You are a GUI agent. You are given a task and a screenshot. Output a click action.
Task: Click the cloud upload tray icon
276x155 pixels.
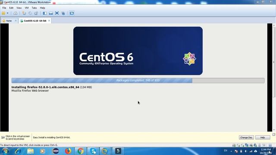tap(256, 151)
